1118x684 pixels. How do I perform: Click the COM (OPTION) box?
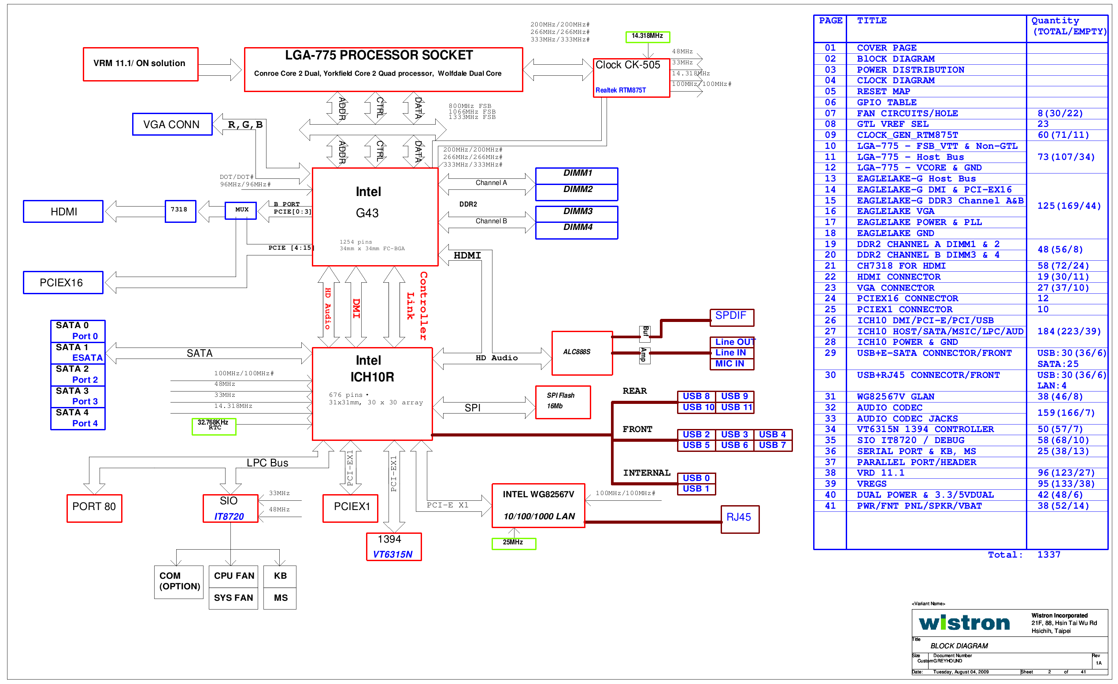click(x=179, y=582)
